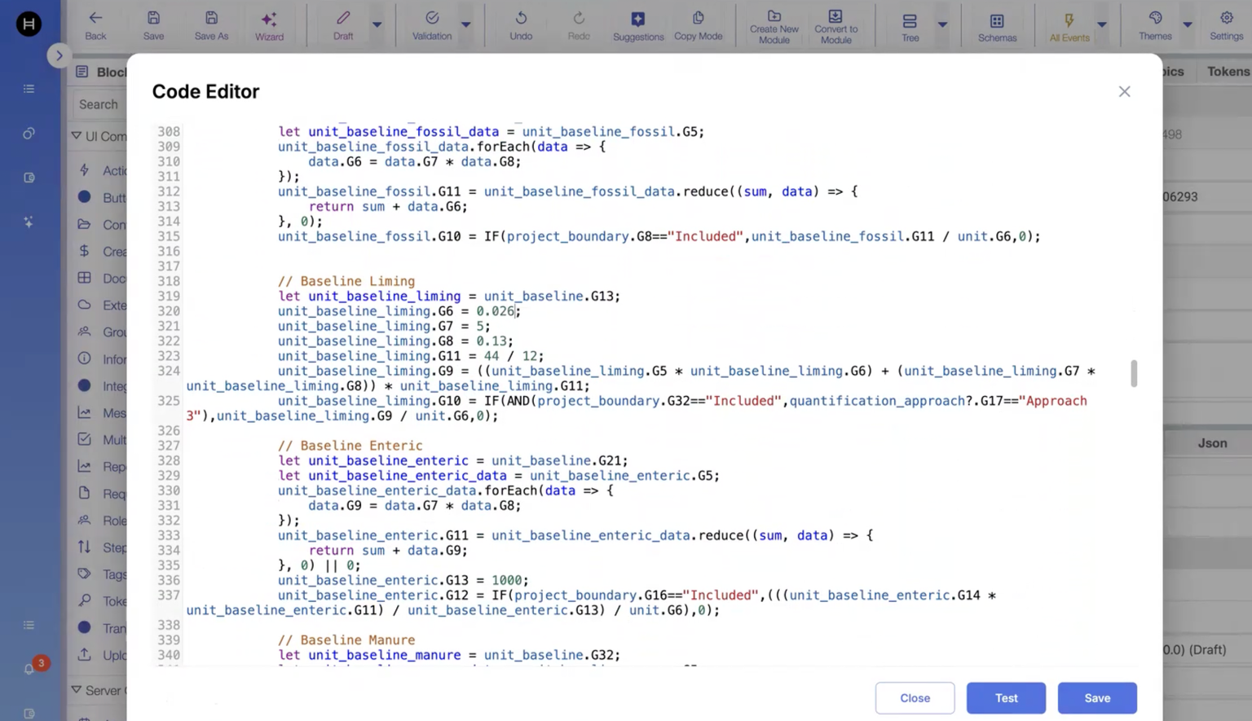Open Settings gear in toolbar
This screenshot has width=1252, height=721.
tap(1226, 19)
